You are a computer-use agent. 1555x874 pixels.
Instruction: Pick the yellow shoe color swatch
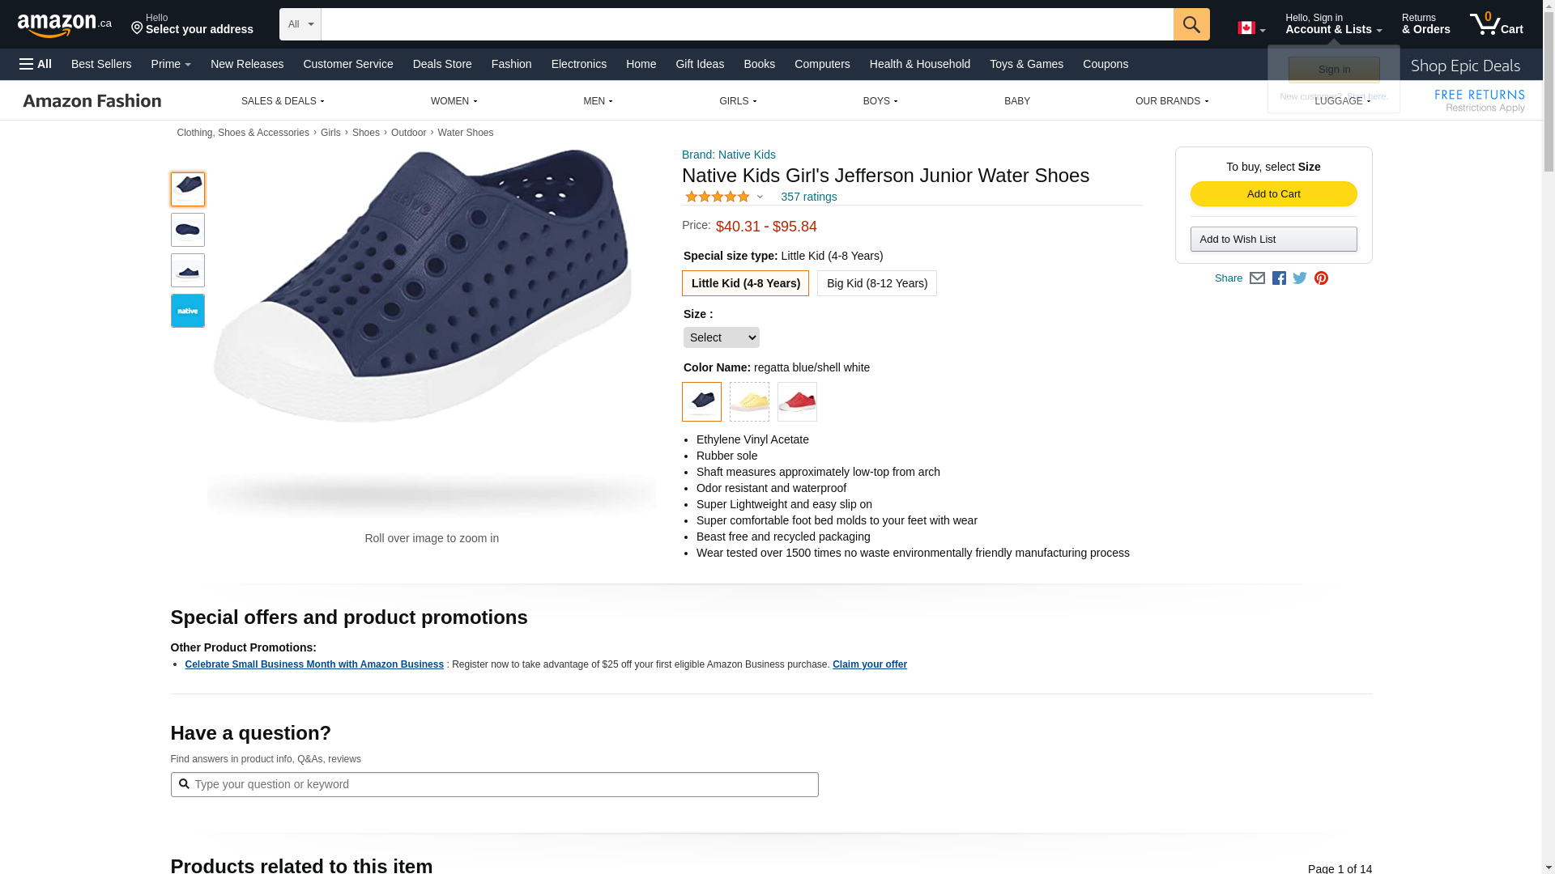tap(749, 401)
